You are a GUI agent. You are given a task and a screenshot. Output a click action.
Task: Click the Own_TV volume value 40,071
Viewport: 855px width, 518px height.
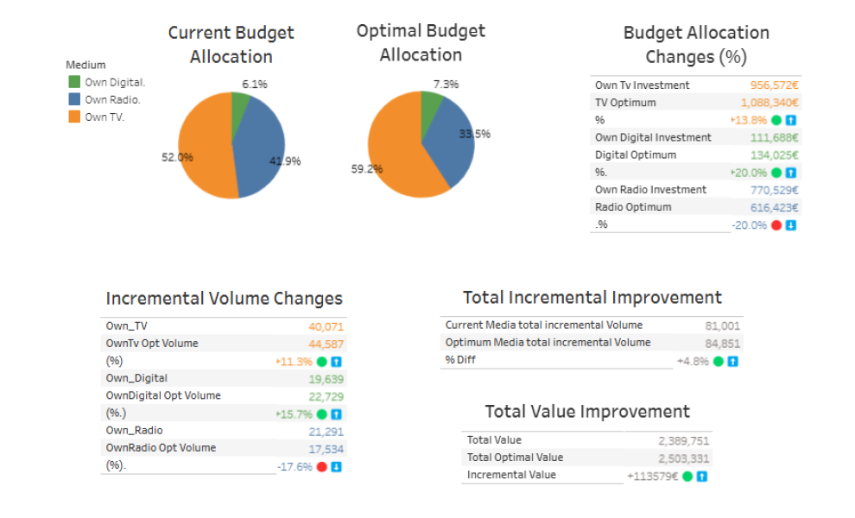point(326,326)
